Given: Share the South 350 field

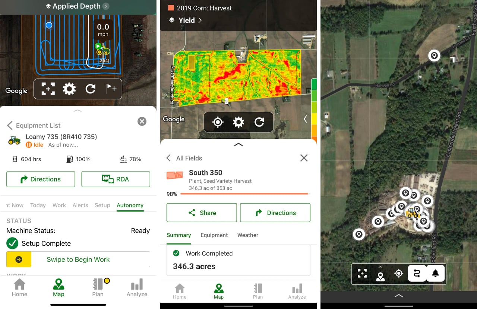Looking at the screenshot, I should pos(202,213).
